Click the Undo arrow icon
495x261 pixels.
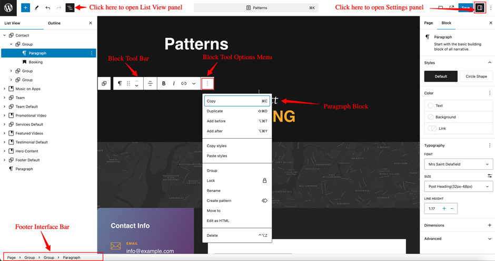[x=47, y=8]
